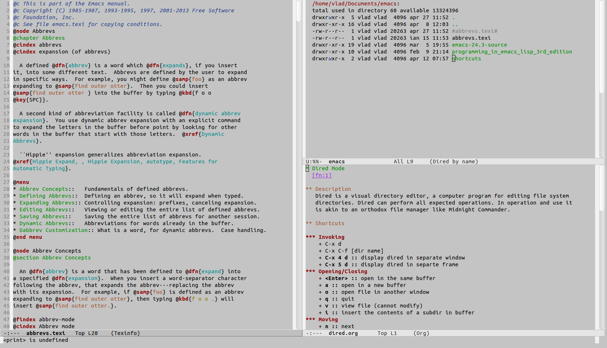Select the Defining Abbrevs menu entry

[x=45, y=196]
